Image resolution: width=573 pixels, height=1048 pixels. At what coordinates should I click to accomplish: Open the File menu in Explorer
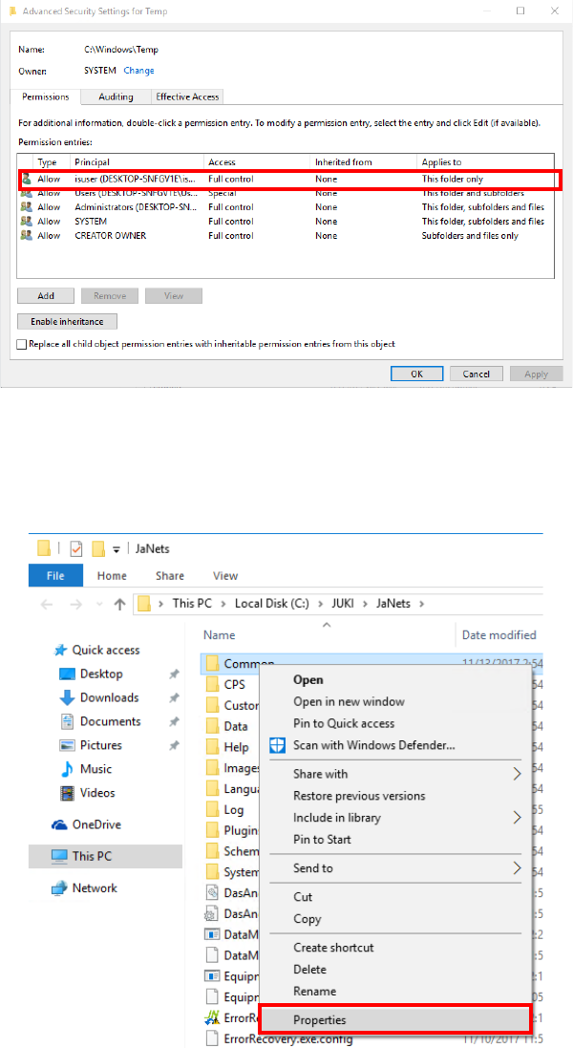[55, 575]
